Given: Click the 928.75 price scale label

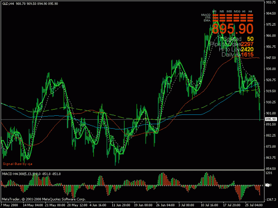Looking at the screenshot, I should pos(271,80).
